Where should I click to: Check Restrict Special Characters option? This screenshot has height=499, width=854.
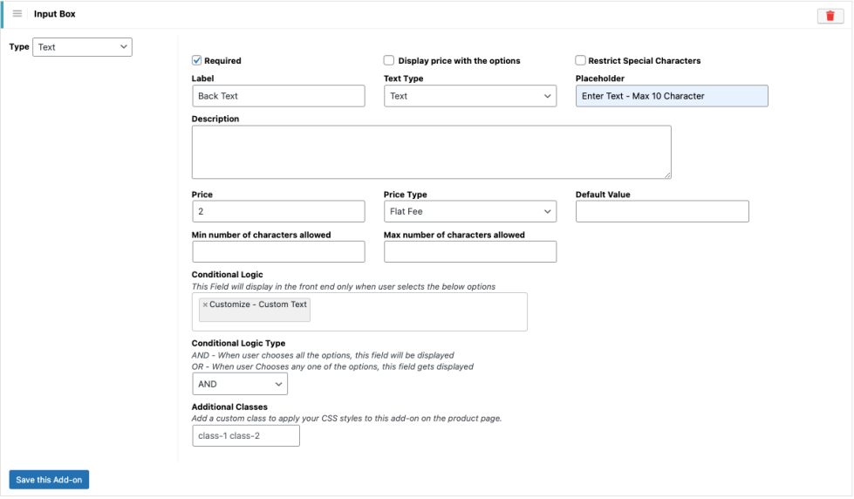[x=580, y=60]
